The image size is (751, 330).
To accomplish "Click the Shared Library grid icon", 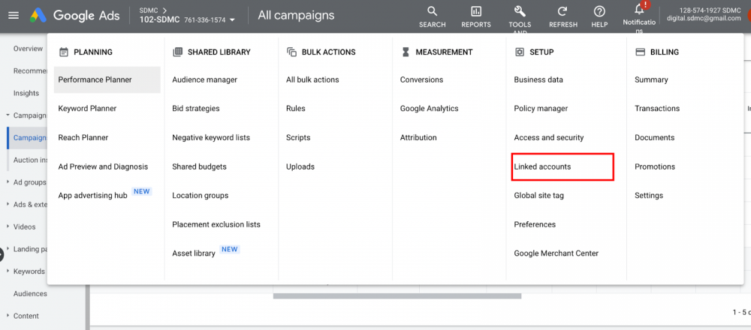I will 177,52.
